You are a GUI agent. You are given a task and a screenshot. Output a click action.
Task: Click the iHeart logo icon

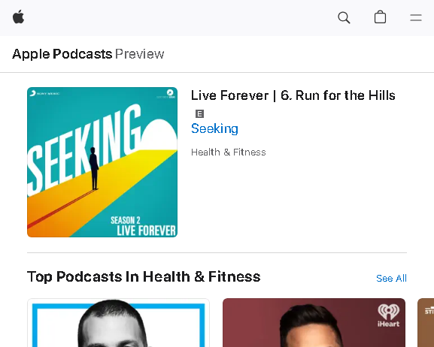coord(389,315)
